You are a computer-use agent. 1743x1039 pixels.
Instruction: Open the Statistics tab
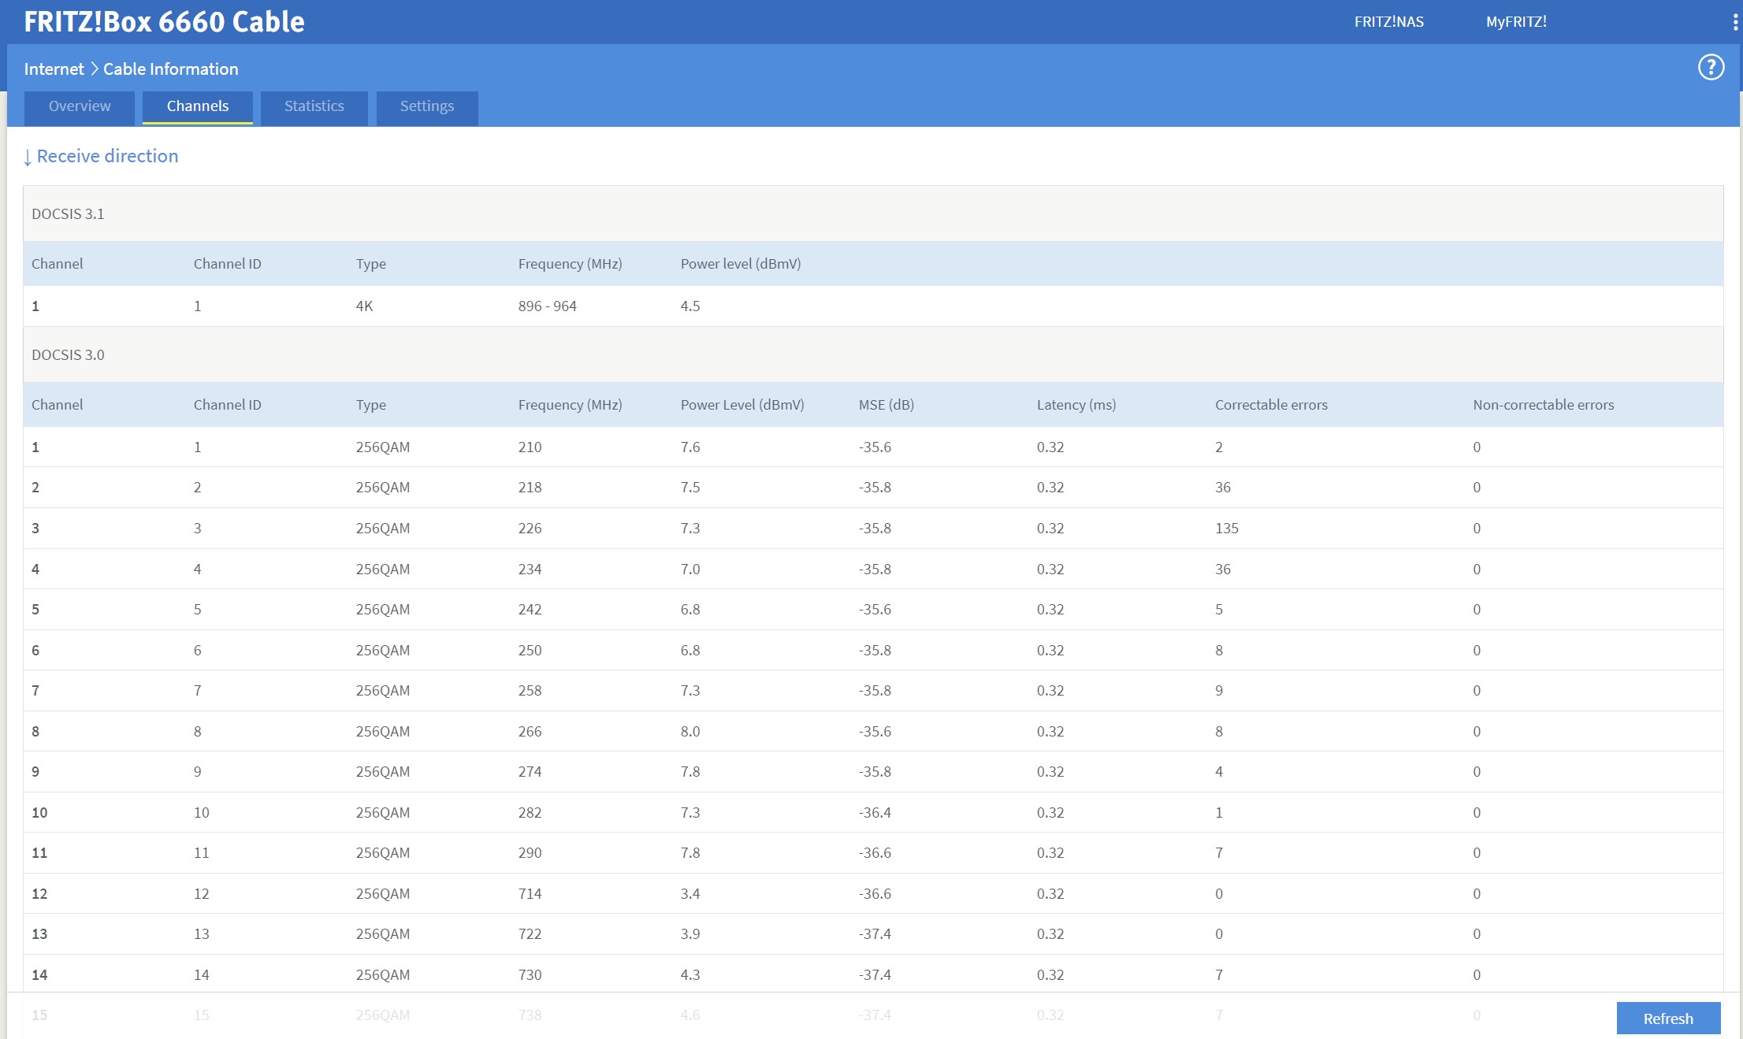point(314,106)
